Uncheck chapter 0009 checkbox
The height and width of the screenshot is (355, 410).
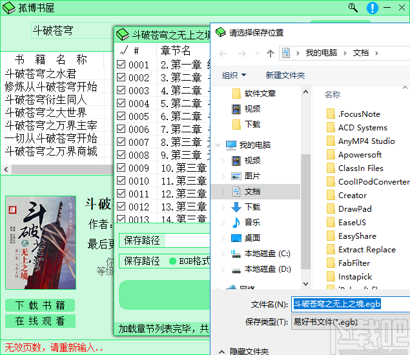coord(121,168)
